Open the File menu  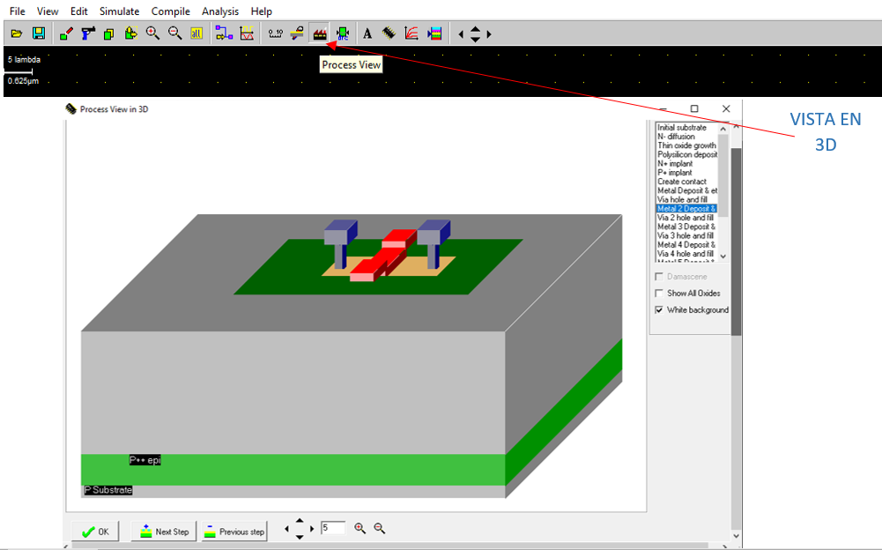point(18,11)
